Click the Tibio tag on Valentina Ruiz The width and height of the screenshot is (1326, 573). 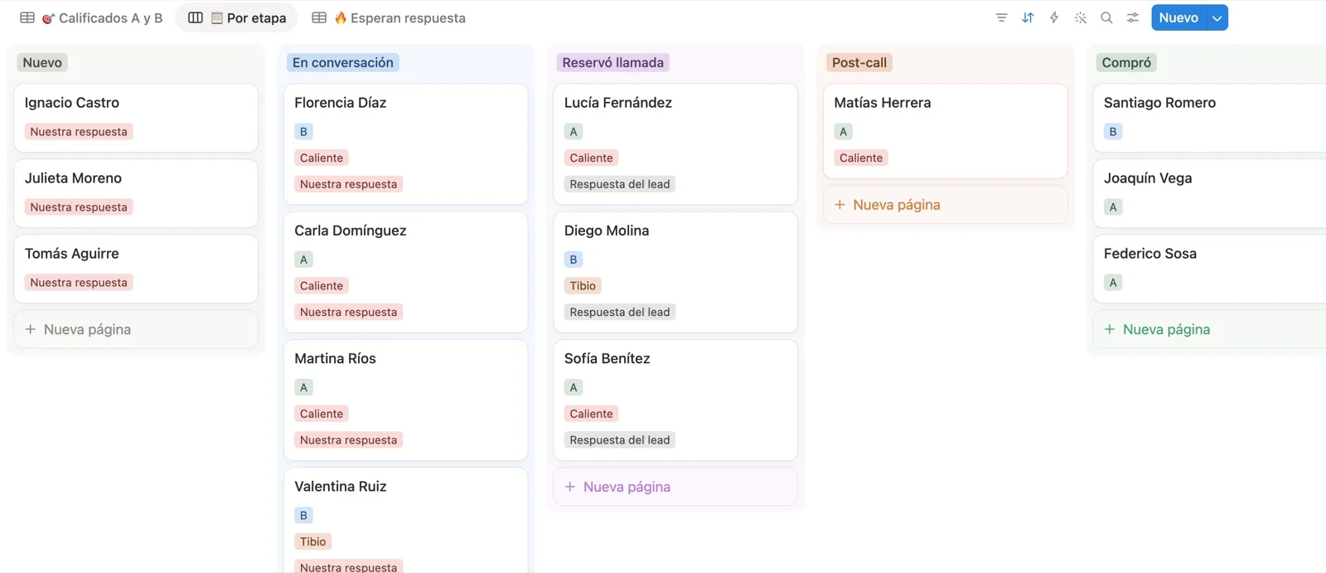point(313,541)
